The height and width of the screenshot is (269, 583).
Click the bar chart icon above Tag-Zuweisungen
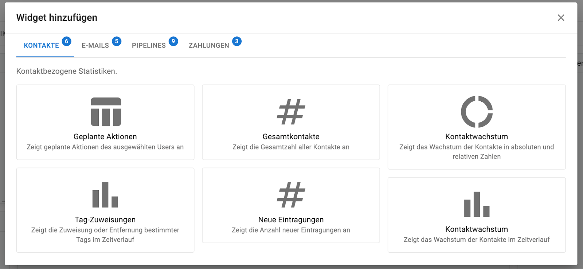(105, 195)
